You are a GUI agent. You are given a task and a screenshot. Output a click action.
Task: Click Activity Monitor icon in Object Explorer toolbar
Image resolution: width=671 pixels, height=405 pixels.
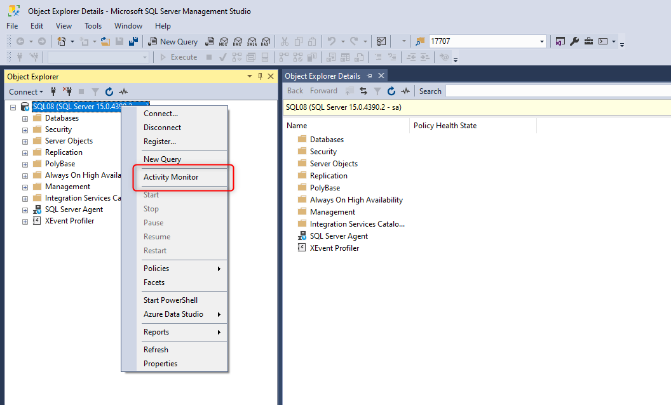pyautogui.click(x=124, y=91)
